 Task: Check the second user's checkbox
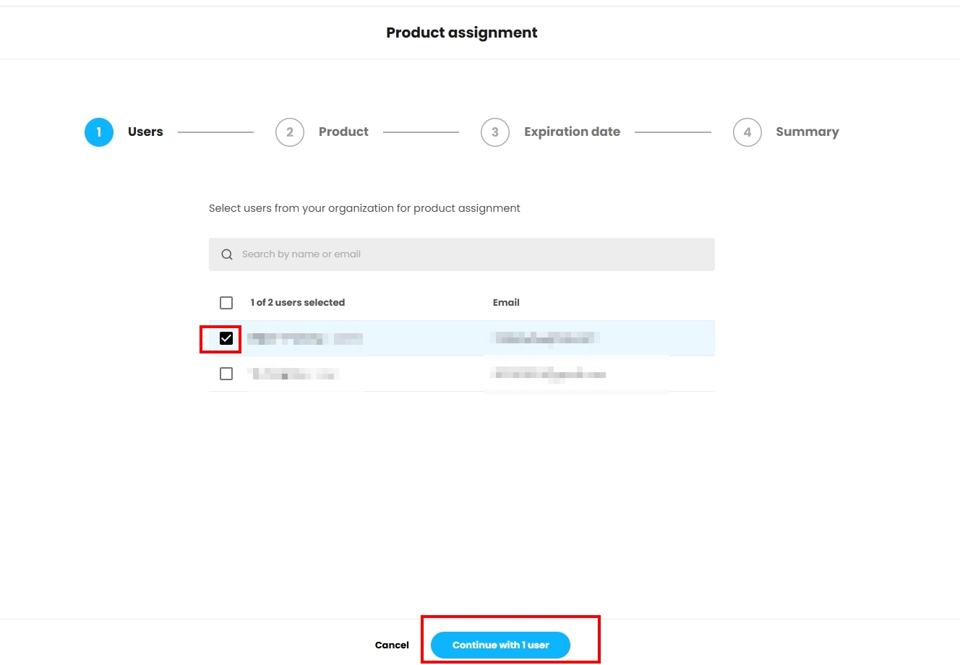click(226, 374)
